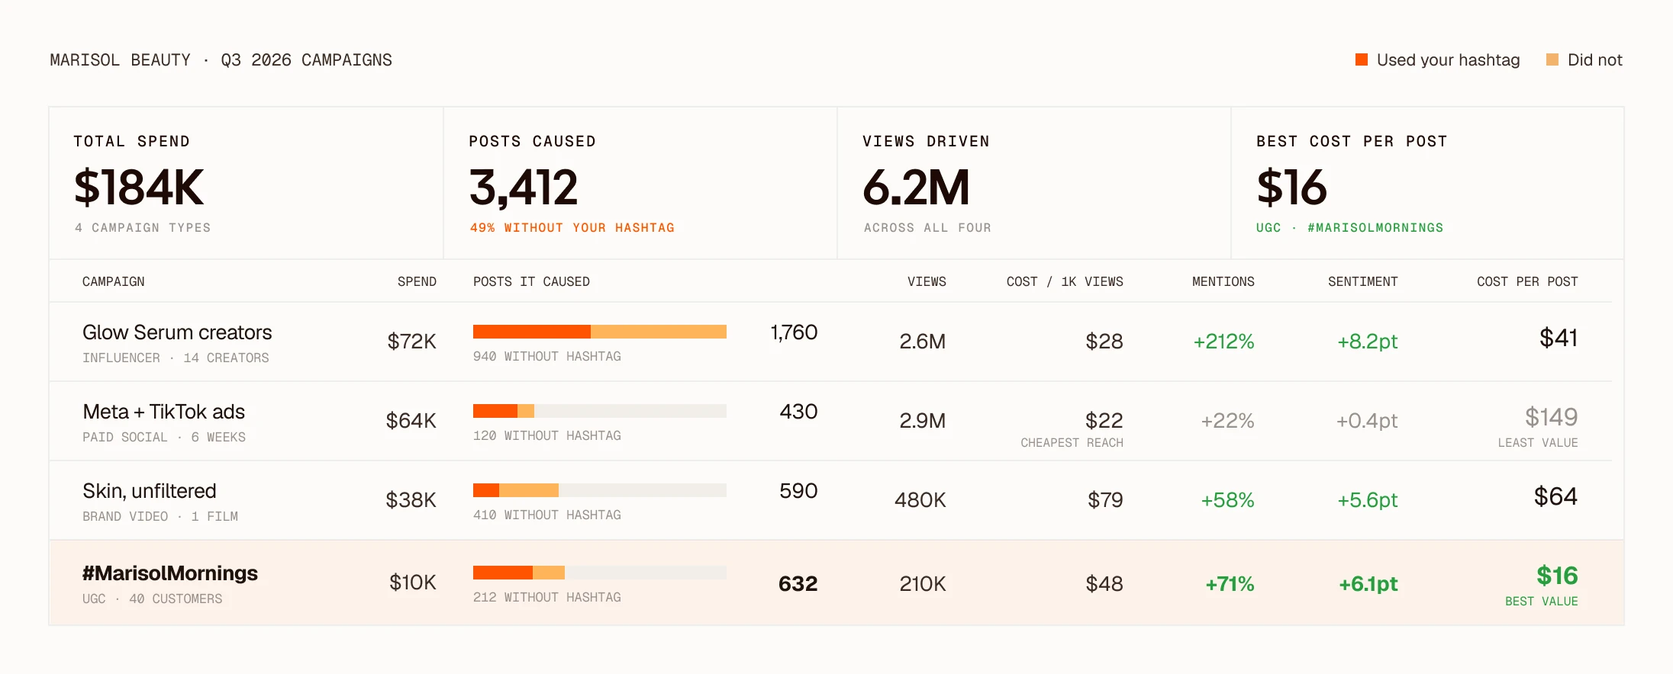Click the $149 cost per post value
The width and height of the screenshot is (1673, 674).
(x=1551, y=416)
